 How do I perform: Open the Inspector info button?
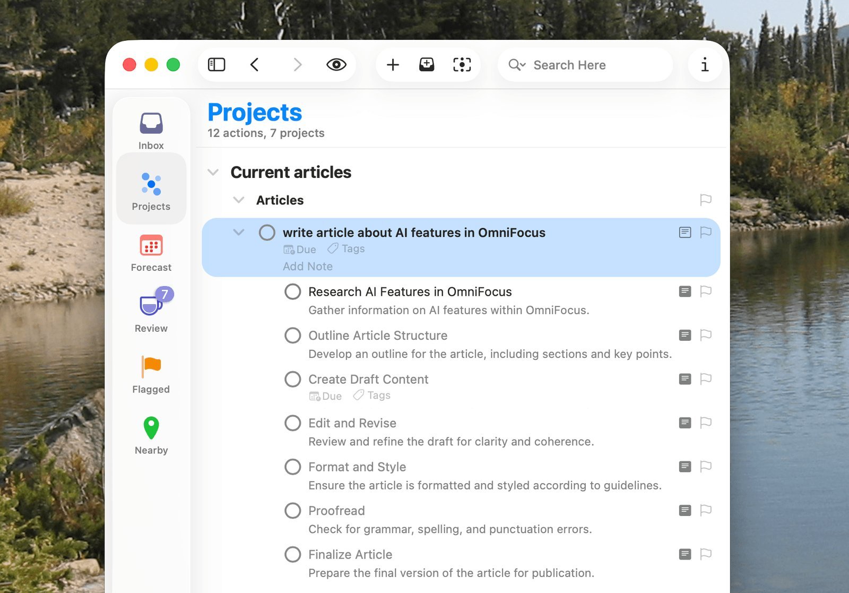tap(704, 65)
